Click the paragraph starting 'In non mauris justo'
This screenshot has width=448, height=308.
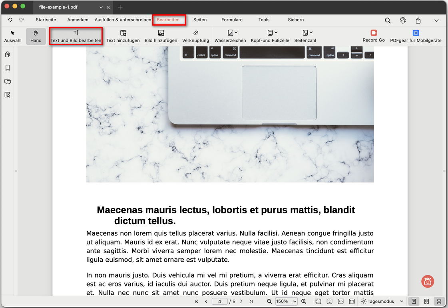[x=230, y=284]
